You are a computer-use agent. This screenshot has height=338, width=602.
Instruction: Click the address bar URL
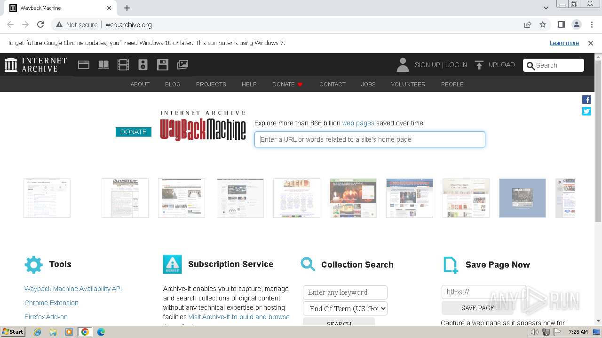click(128, 24)
